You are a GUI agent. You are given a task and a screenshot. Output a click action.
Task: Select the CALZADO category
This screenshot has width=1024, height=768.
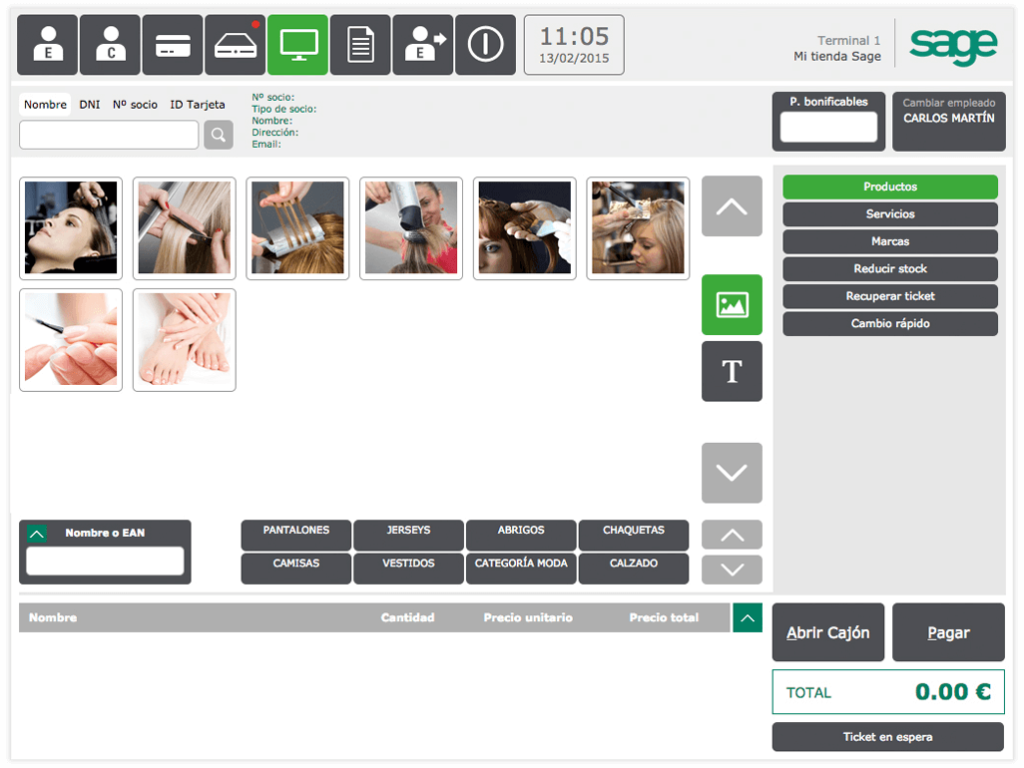634,569
